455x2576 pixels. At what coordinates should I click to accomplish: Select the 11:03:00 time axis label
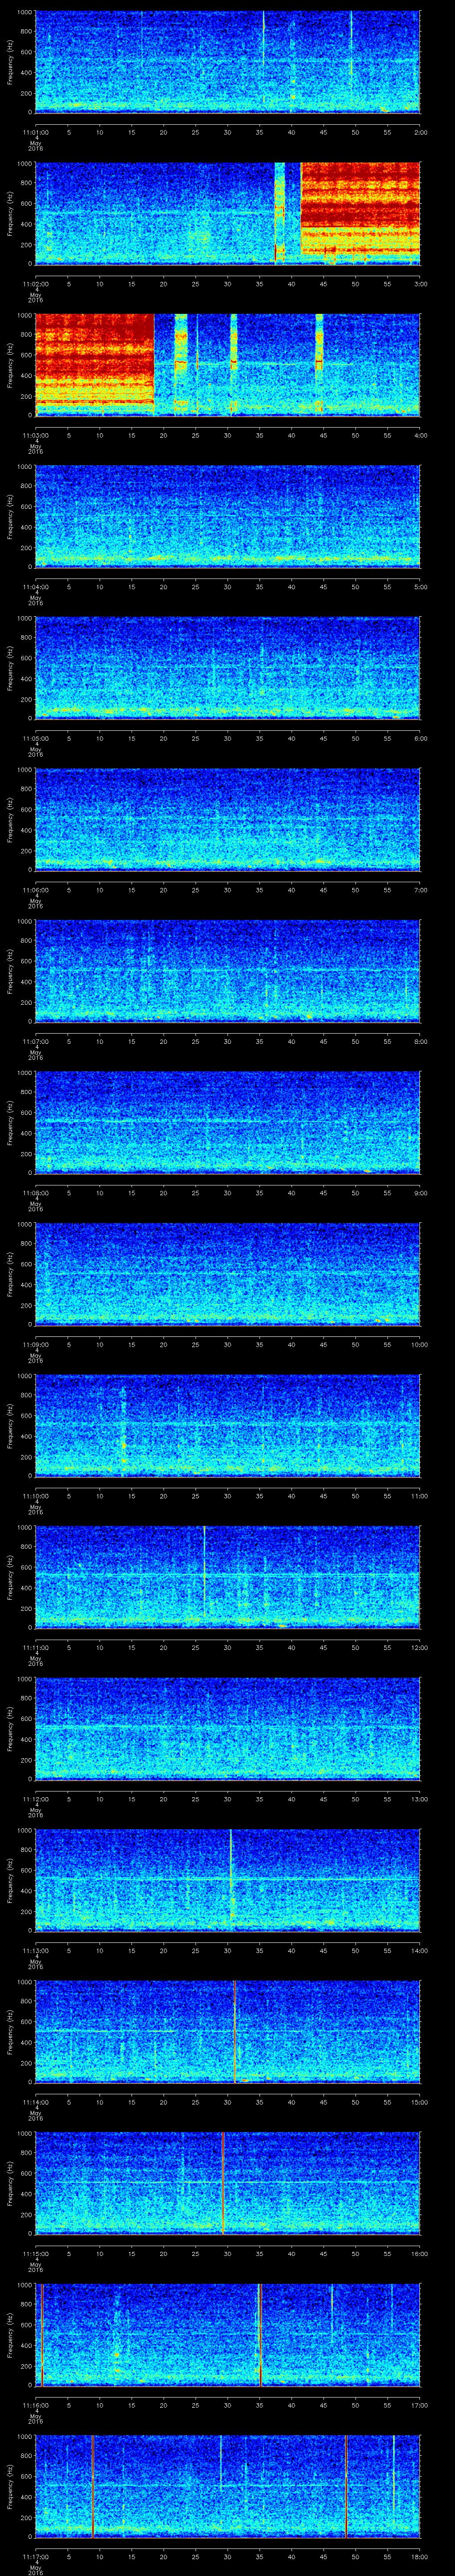coord(36,435)
